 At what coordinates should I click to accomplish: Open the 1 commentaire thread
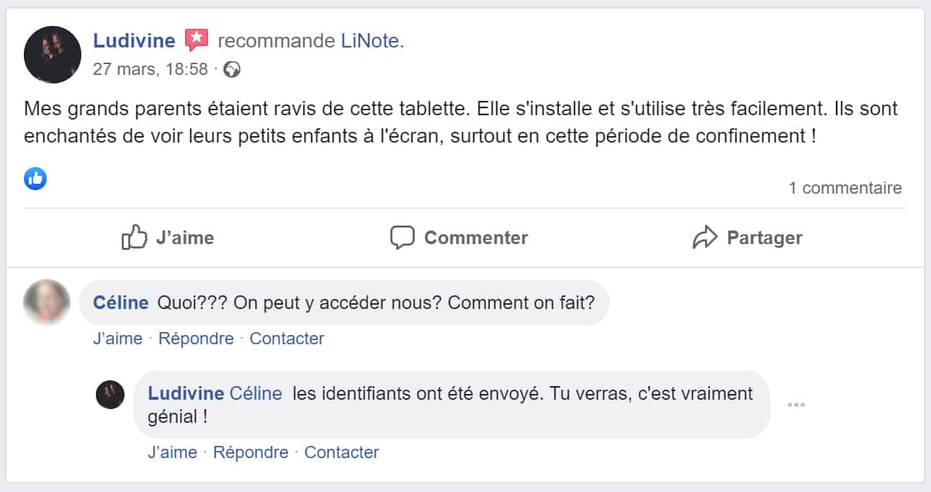pos(847,187)
